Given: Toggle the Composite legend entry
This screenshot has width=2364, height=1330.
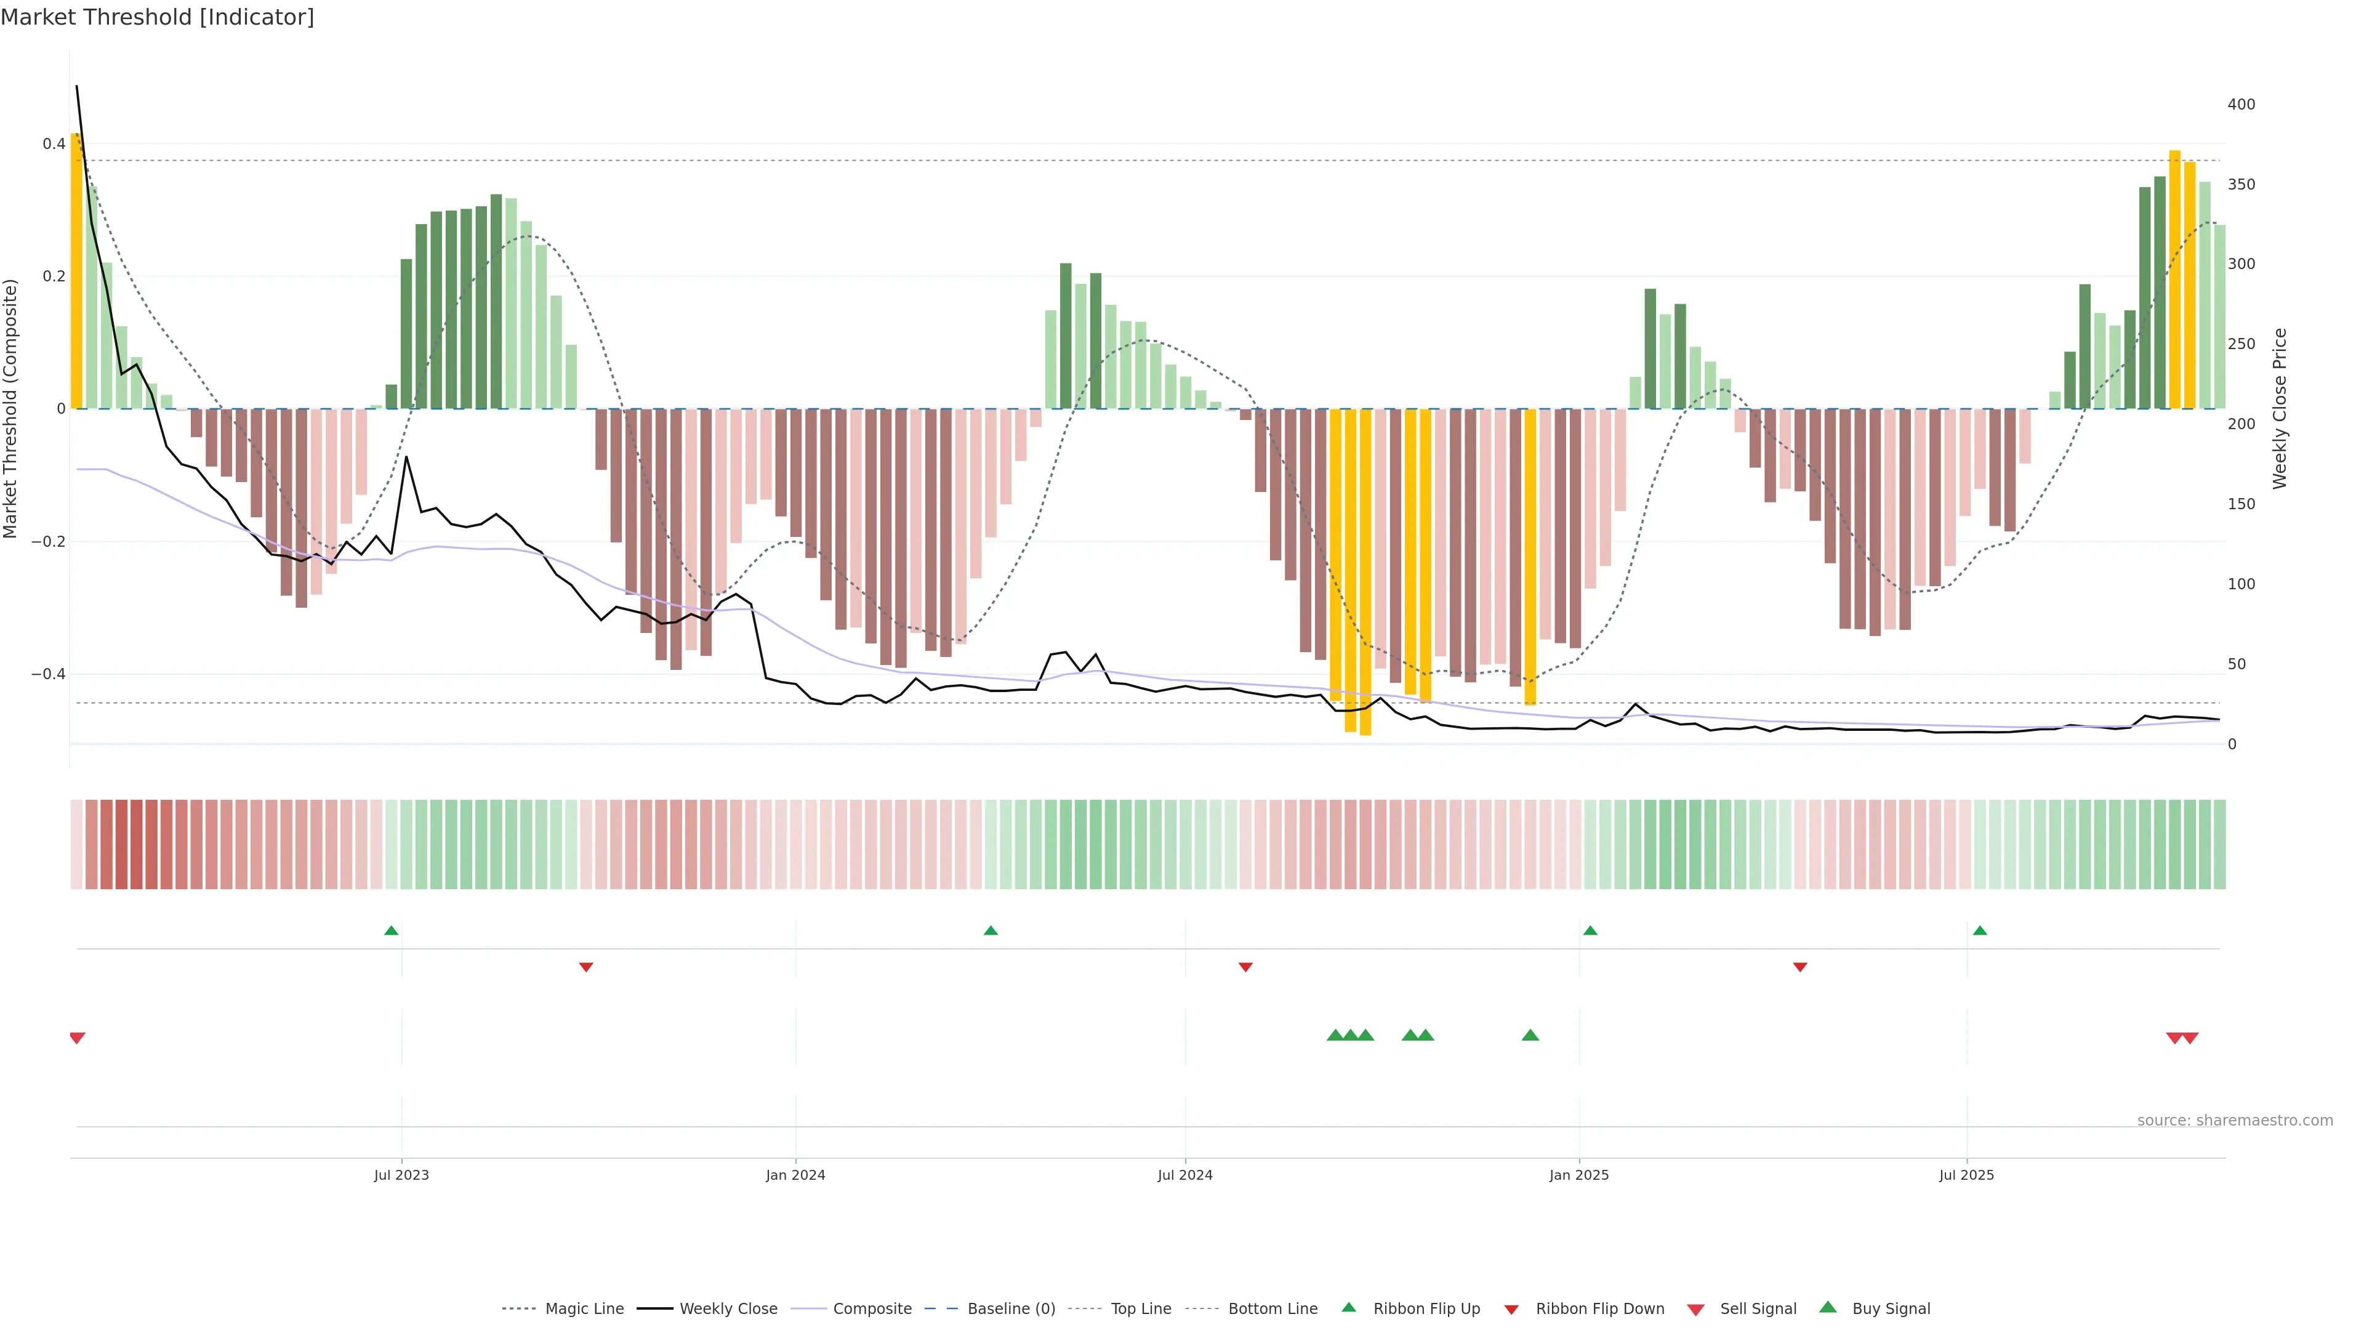Looking at the screenshot, I should click(x=872, y=1309).
